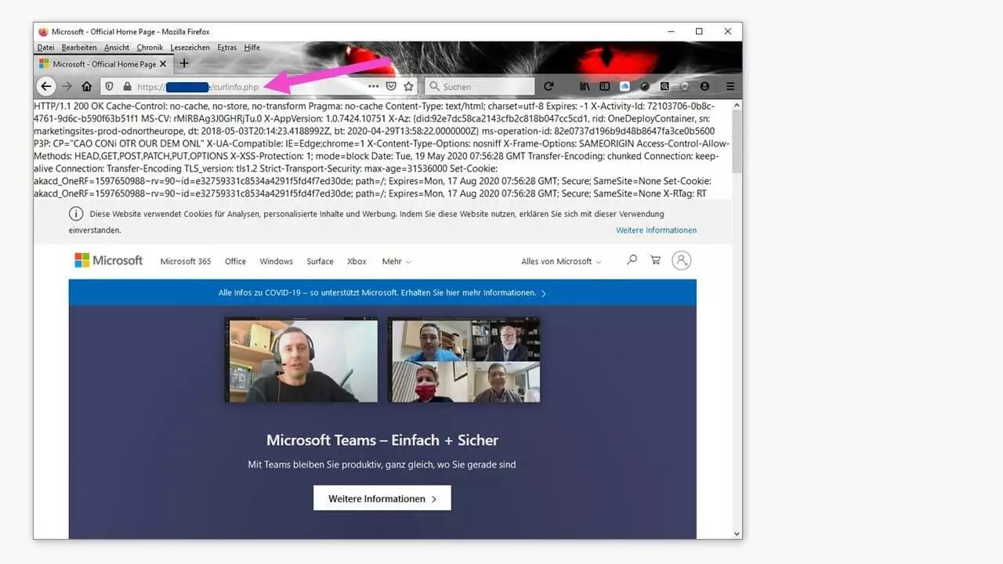1003x564 pixels.
Task: Click Weitere Informationen in cookie notice
Action: (656, 230)
